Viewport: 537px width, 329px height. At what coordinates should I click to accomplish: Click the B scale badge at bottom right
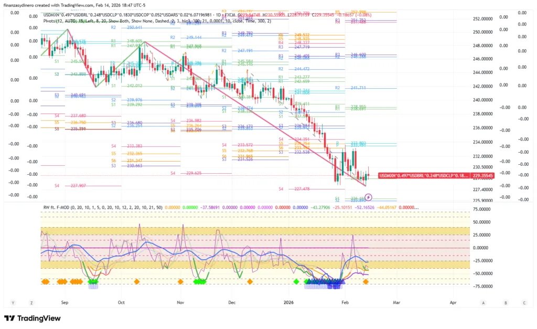pyautogui.click(x=506, y=303)
